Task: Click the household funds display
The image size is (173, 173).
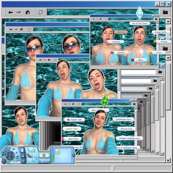Action: pos(15,162)
